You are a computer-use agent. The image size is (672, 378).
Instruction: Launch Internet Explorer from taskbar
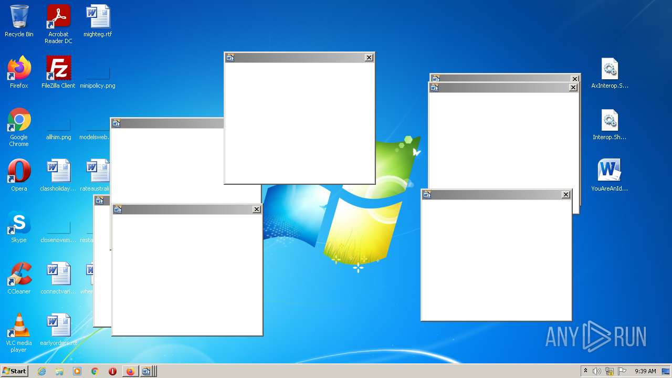[x=41, y=371]
